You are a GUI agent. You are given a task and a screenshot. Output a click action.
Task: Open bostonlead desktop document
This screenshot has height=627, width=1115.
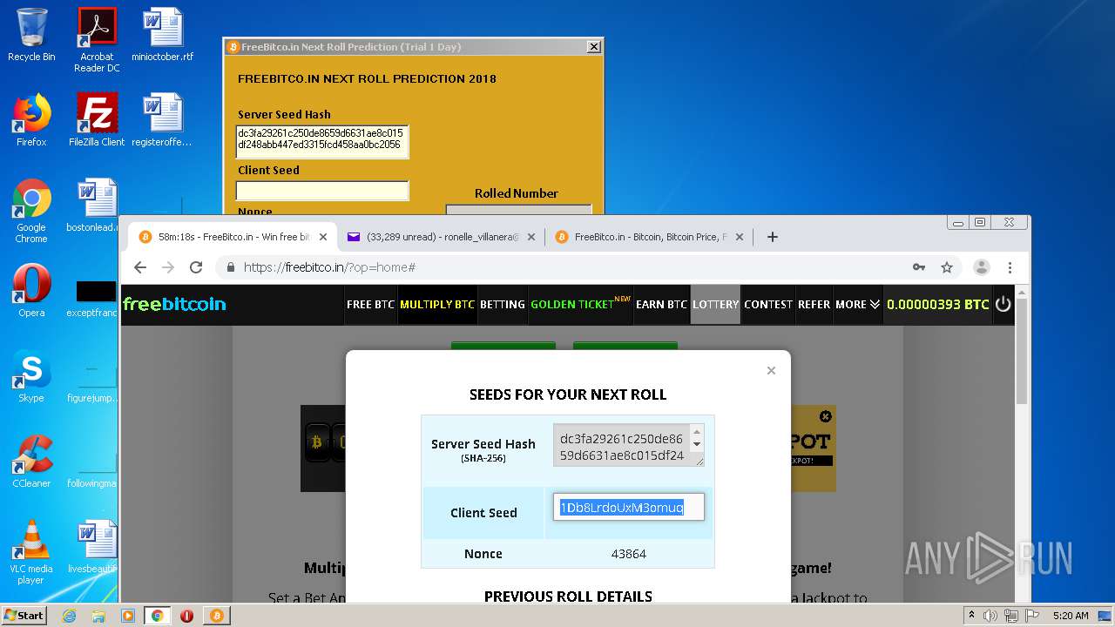94,206
